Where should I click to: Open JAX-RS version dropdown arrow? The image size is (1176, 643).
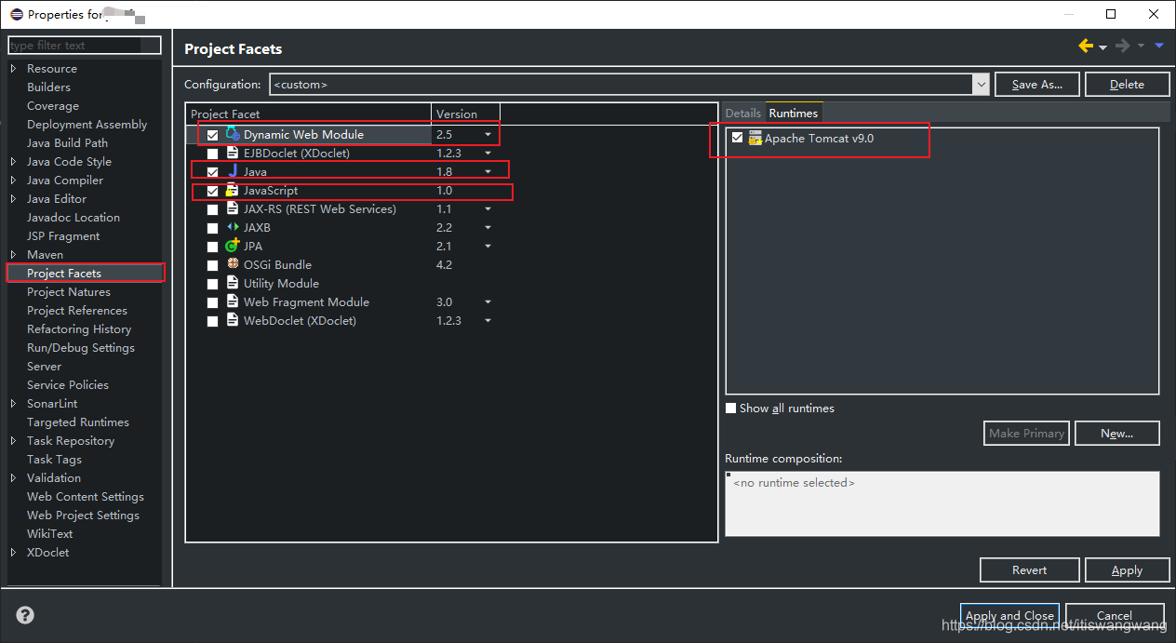point(488,209)
